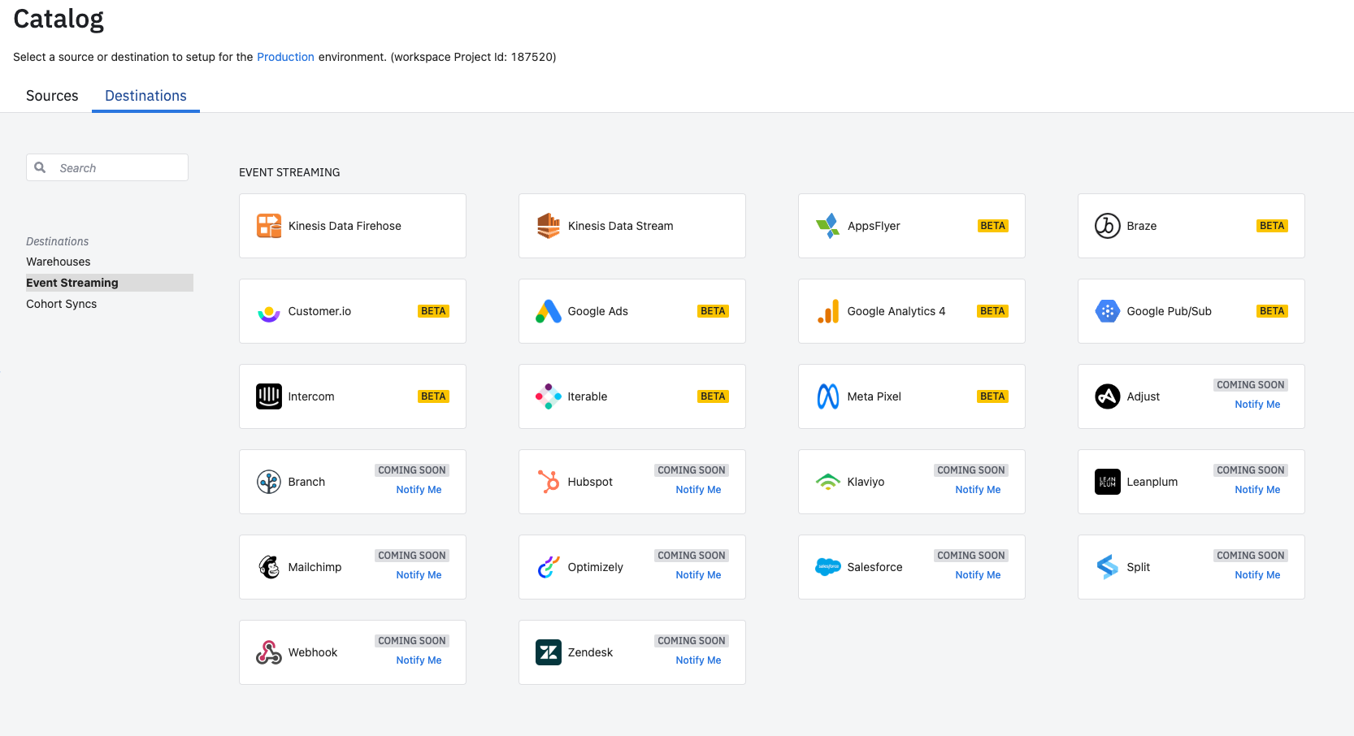Select the Intercom logo icon
Viewport: 1354px width, 736px height.
pyautogui.click(x=269, y=396)
